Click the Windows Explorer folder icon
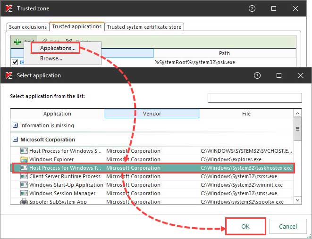 pos(24,159)
